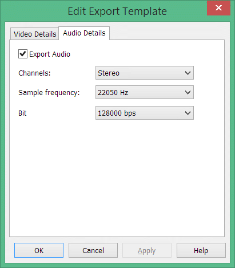The width and height of the screenshot is (235, 268).
Task: Switch to the Video Details tab
Action: click(34, 34)
